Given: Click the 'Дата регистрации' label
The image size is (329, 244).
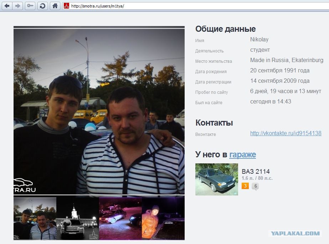Looking at the screenshot, I should [x=213, y=82].
